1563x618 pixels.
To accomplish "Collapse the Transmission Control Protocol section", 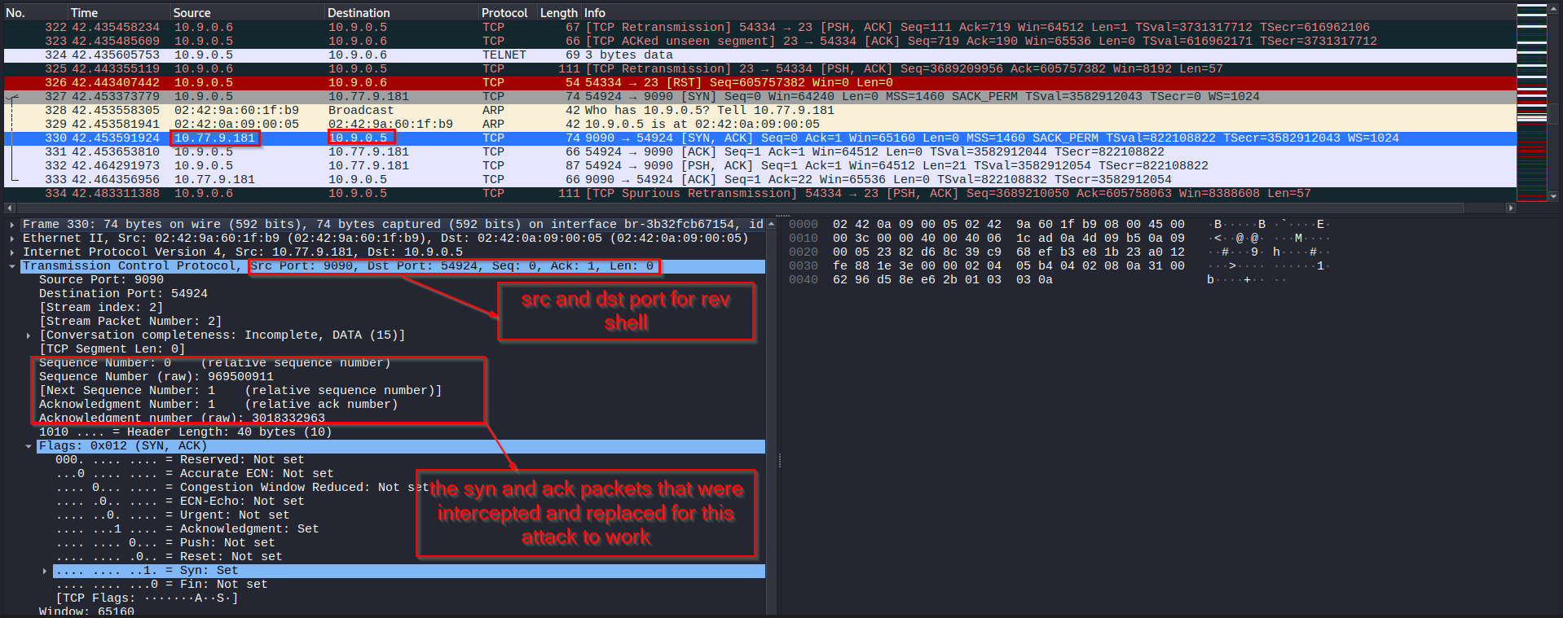I will point(11,266).
